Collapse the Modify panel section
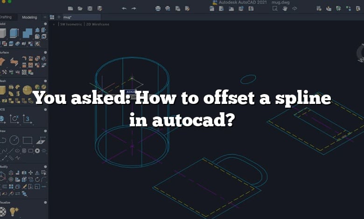364x219 pixels. point(45,167)
